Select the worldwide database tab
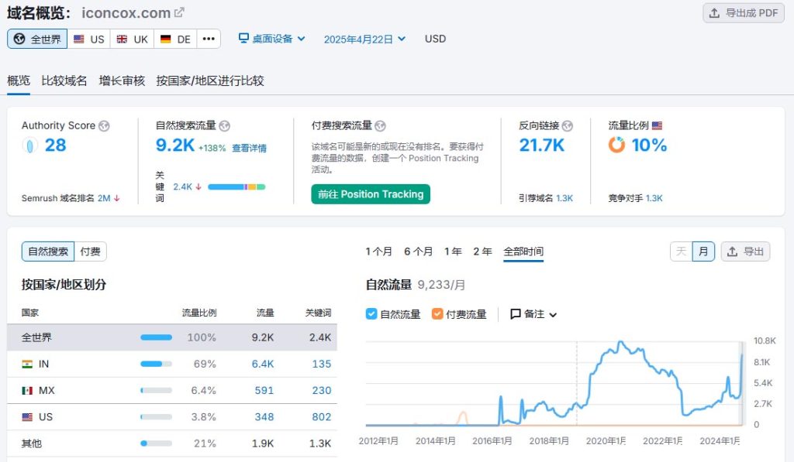The image size is (794, 462). (37, 39)
